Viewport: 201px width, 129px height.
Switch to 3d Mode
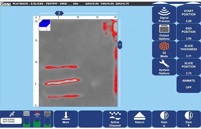[164, 50]
